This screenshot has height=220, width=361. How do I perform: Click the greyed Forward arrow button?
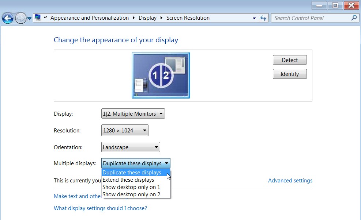[21, 18]
